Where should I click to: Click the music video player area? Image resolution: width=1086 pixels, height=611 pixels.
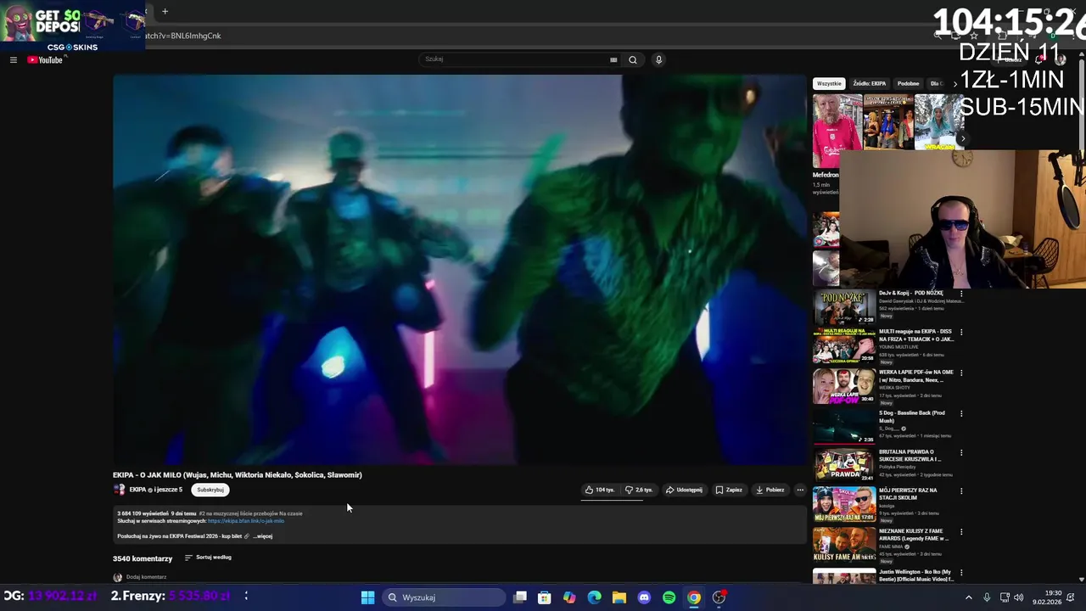pos(460,270)
